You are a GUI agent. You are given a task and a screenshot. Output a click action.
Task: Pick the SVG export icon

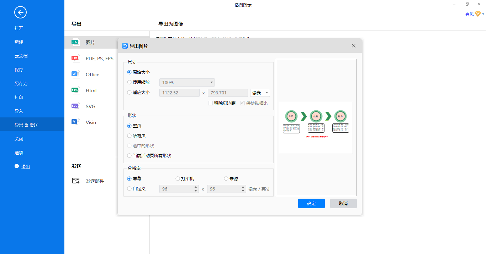tap(75, 106)
